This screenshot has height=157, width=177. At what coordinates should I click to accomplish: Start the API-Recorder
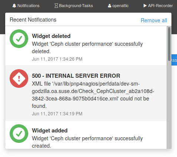[x=158, y=6]
